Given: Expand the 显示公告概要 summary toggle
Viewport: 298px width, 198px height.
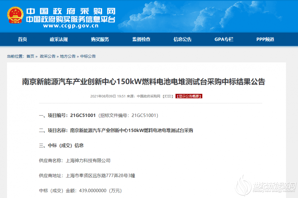Looking at the screenshot, I should 189,96.
